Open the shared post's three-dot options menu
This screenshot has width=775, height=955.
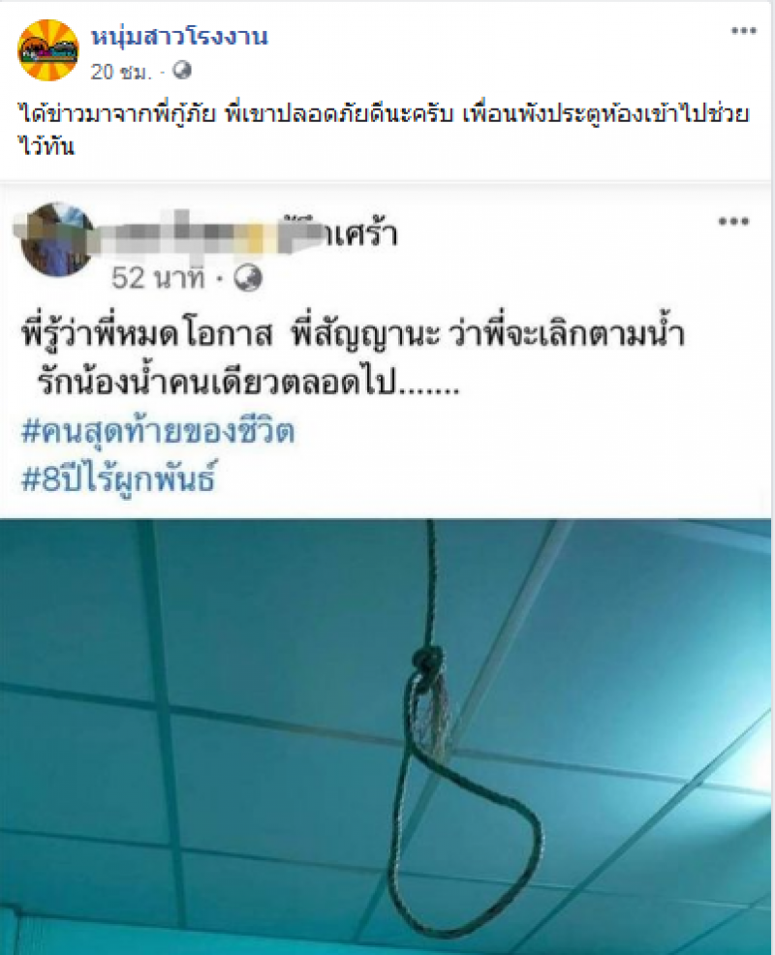coord(733,221)
